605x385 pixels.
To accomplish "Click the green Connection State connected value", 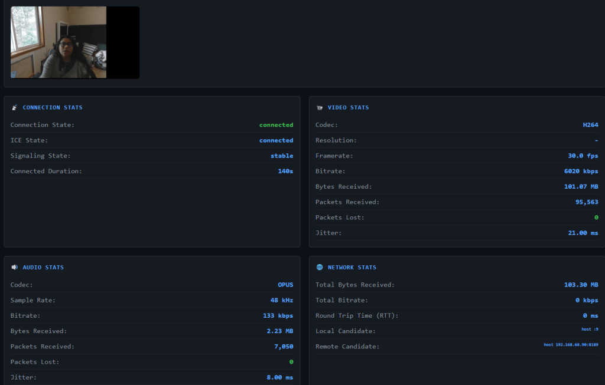I will 276,125.
